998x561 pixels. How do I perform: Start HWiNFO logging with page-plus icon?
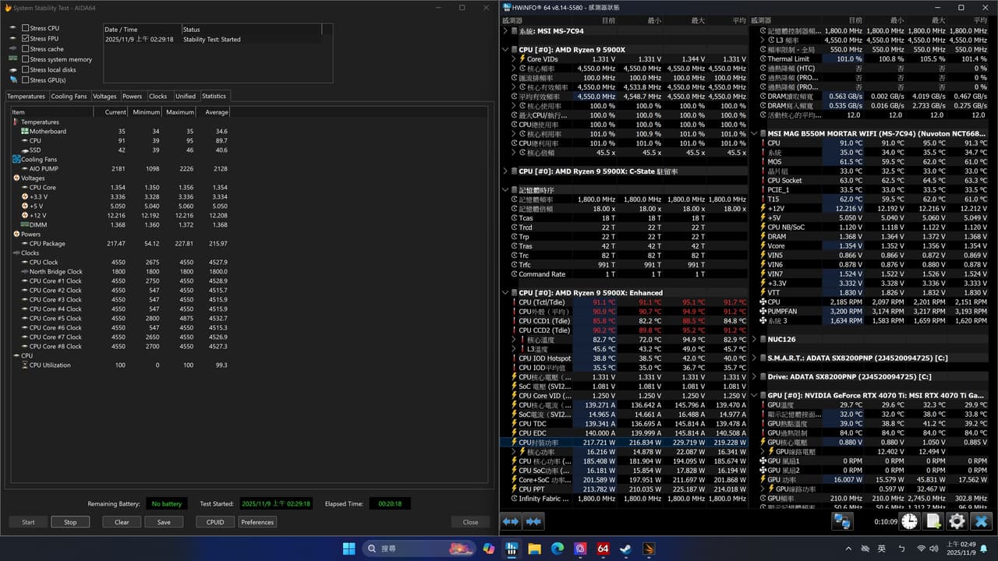click(933, 521)
